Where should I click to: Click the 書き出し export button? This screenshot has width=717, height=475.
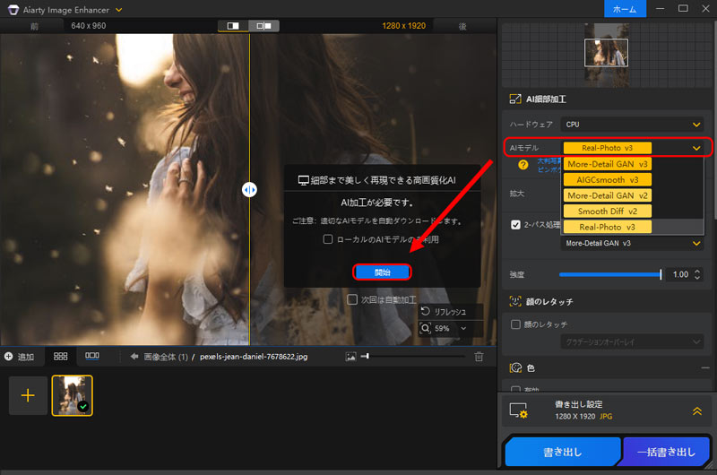point(563,452)
